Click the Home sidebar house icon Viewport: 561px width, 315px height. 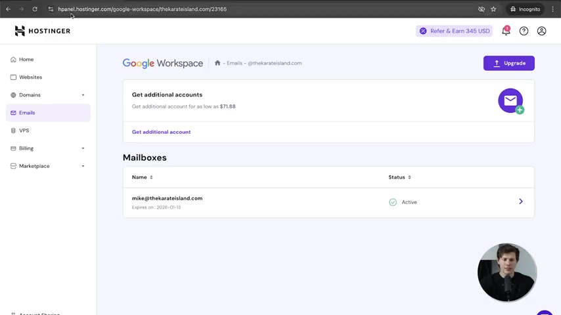pos(13,59)
